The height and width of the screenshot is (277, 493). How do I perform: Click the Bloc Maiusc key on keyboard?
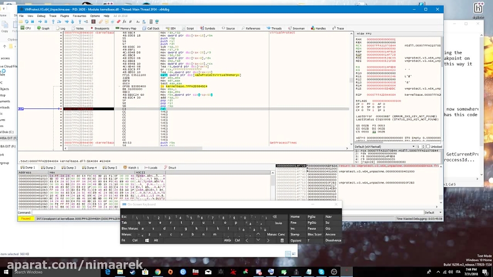pos(129,229)
